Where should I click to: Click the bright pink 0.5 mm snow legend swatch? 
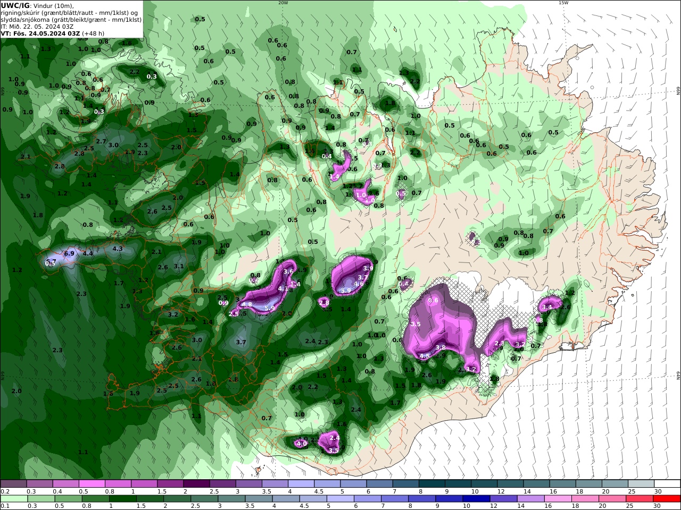tap(92, 484)
